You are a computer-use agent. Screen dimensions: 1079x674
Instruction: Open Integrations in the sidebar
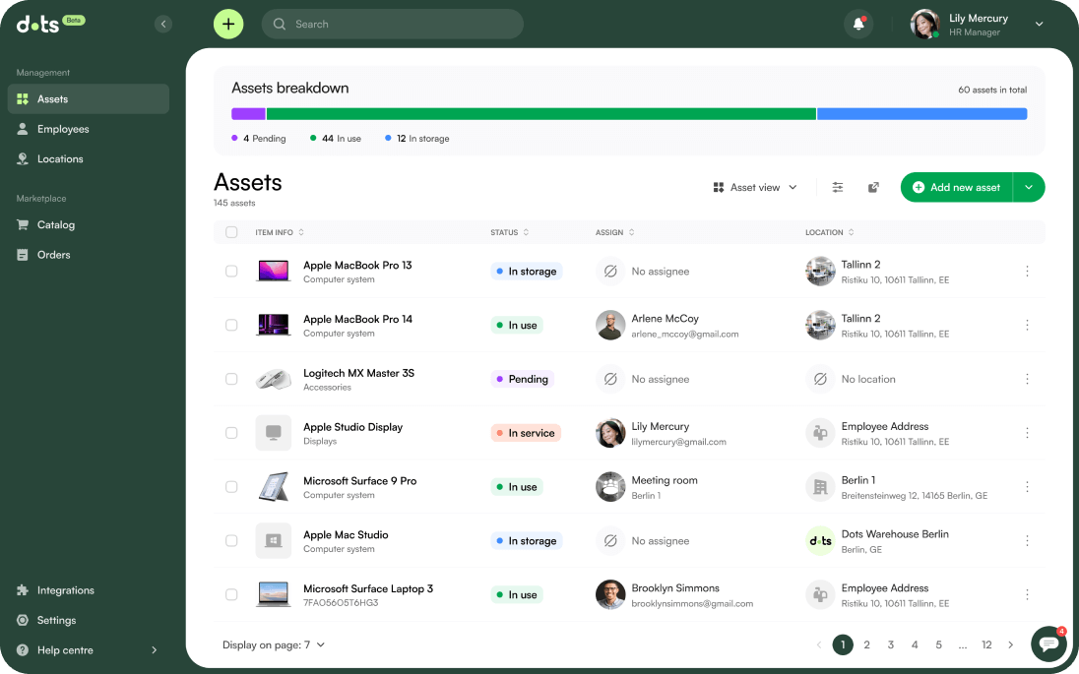[88, 590]
